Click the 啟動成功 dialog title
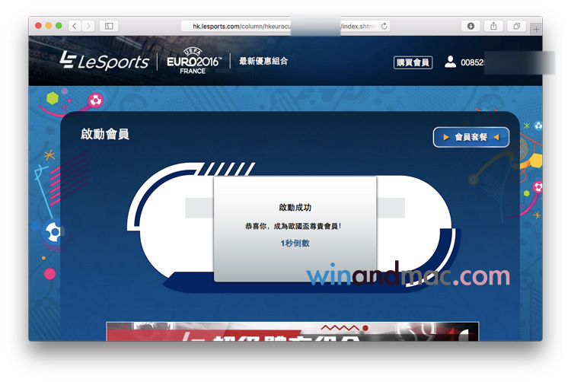This screenshot has width=571, height=382. point(295,208)
